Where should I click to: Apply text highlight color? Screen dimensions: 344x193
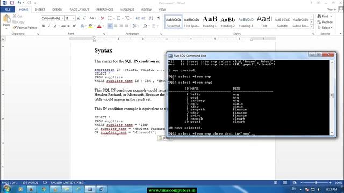pos(90,26)
